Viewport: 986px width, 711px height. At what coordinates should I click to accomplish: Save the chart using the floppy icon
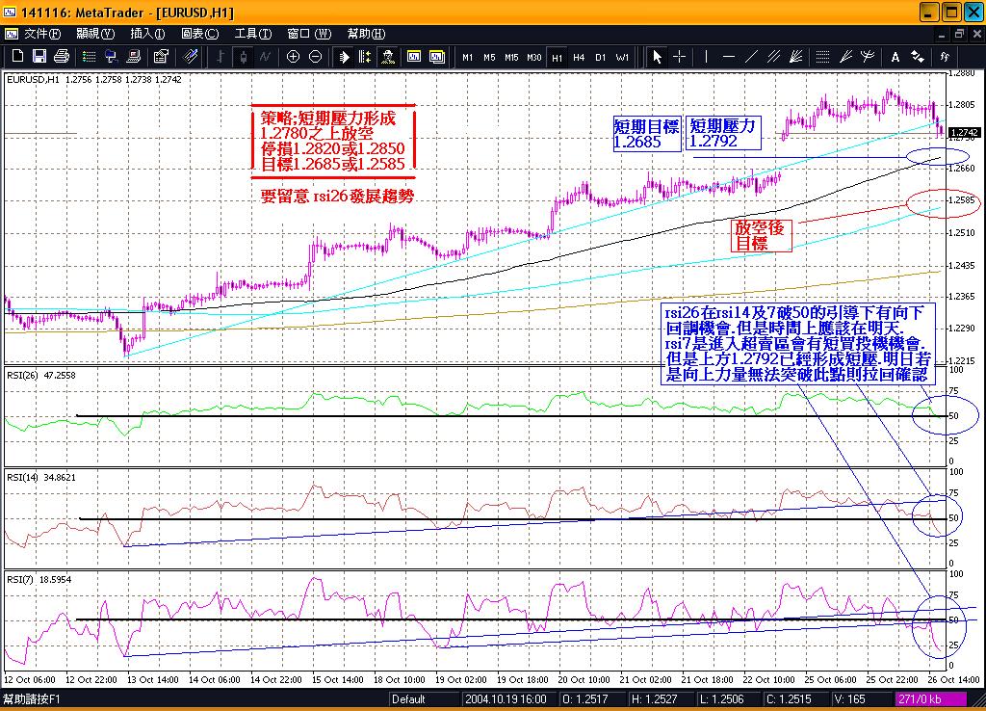click(39, 57)
